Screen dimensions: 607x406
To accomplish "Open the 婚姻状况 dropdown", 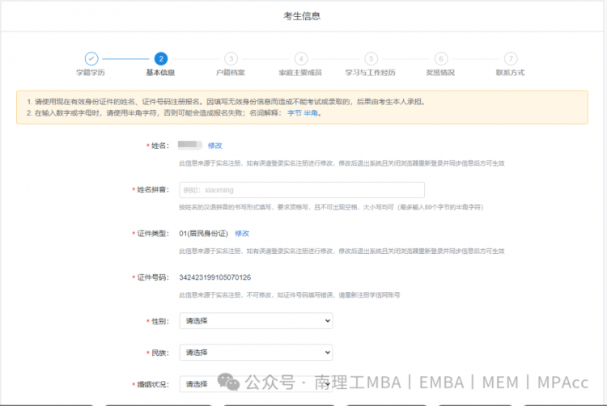I will click(256, 384).
